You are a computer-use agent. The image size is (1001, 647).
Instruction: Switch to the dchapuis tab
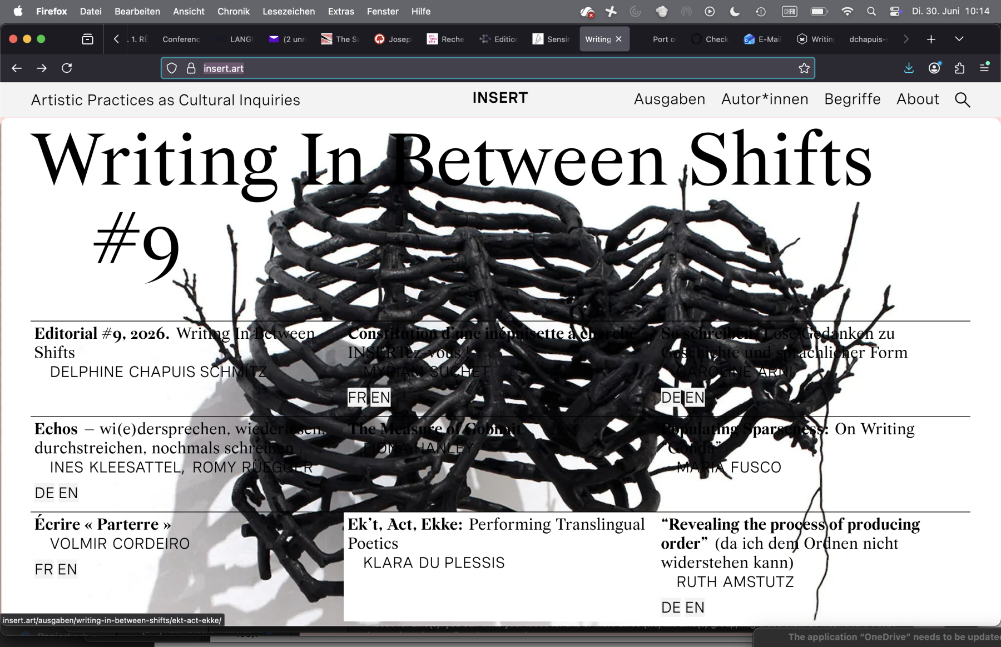[867, 39]
